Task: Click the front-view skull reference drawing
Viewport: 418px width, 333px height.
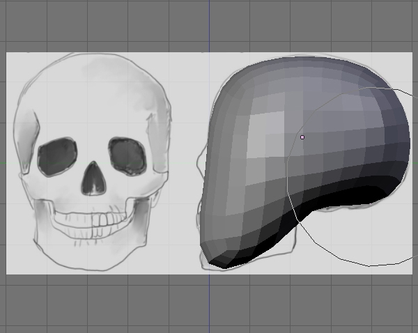Action: click(x=93, y=162)
